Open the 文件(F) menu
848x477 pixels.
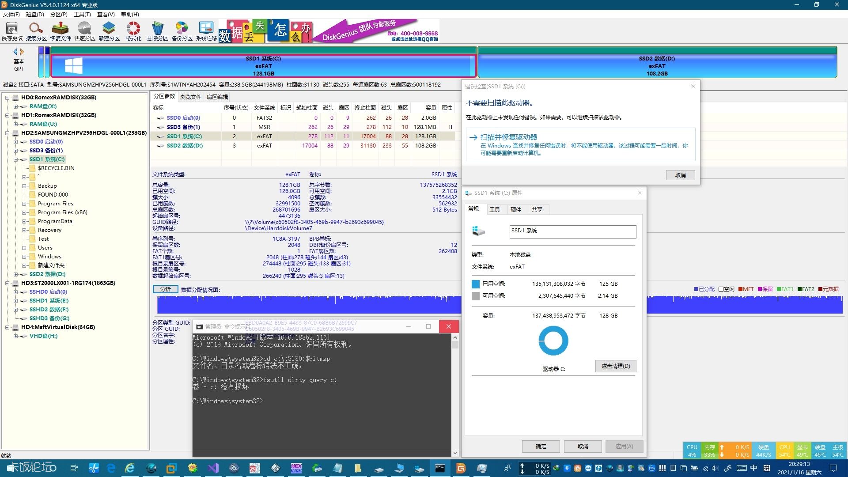click(x=11, y=15)
